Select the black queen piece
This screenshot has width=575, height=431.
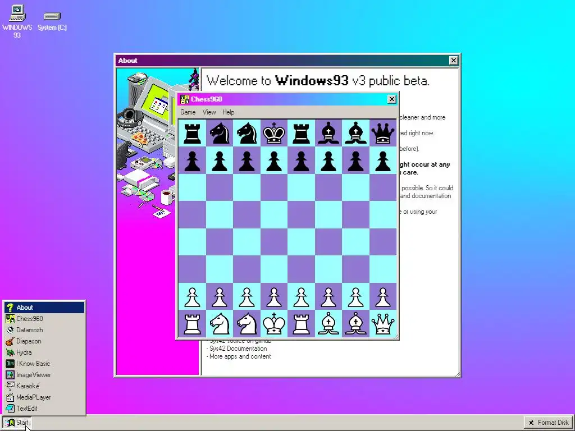[x=383, y=133]
